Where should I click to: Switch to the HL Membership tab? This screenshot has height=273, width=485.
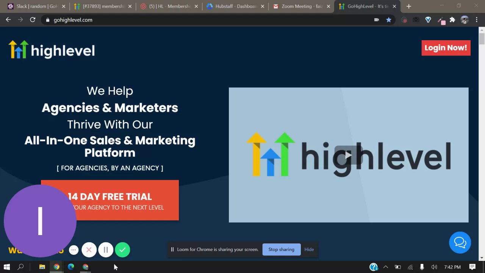[x=169, y=6]
